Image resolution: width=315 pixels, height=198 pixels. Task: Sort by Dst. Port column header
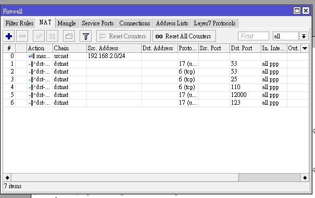coord(245,48)
